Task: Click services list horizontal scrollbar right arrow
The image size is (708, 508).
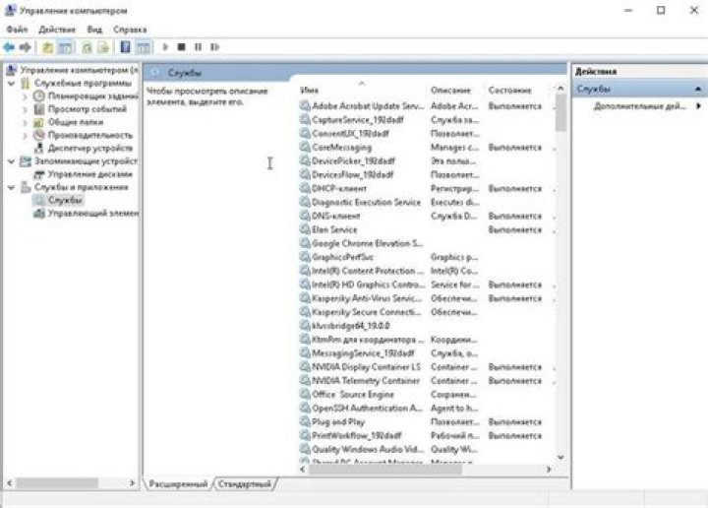Action: tap(549, 470)
